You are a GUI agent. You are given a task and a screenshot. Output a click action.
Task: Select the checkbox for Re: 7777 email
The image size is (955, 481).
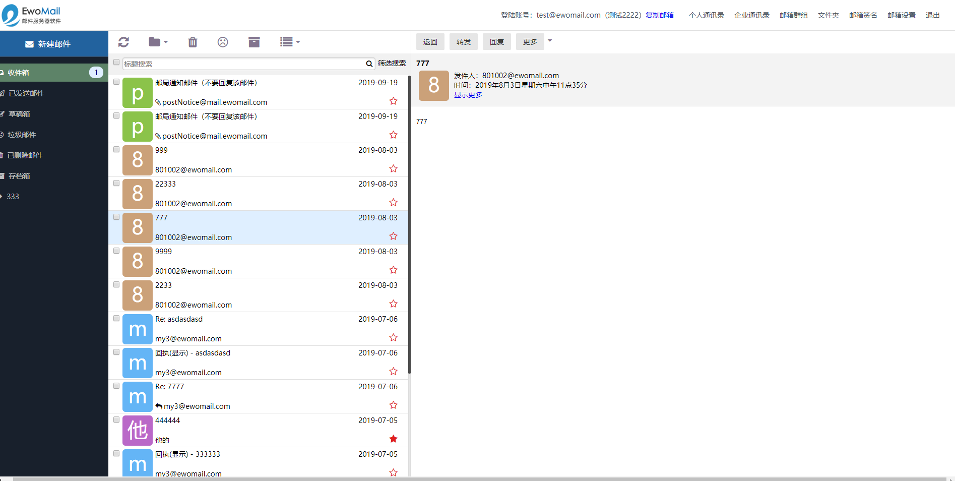pyautogui.click(x=116, y=386)
